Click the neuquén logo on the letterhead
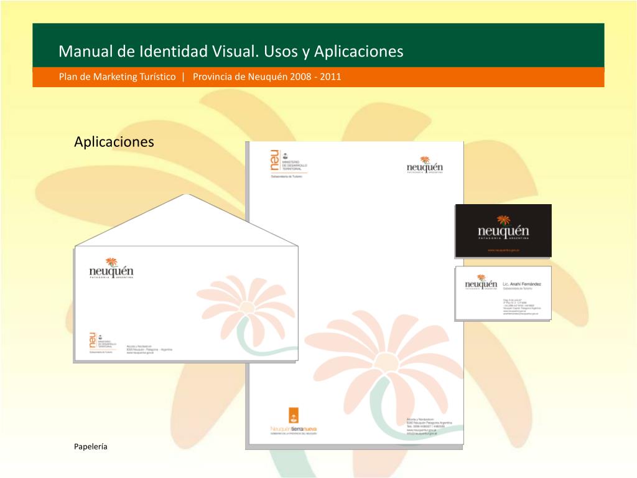Viewport: 637px width, 478px height. (x=424, y=165)
